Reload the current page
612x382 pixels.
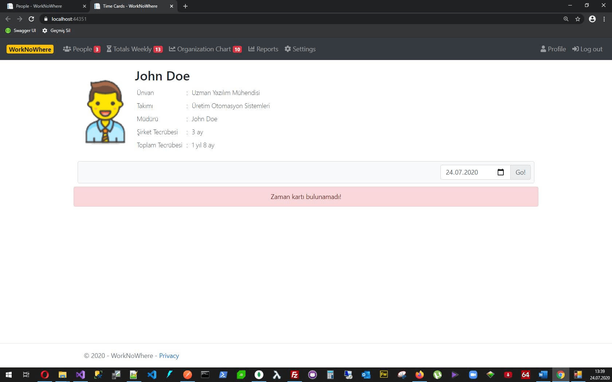[31, 19]
